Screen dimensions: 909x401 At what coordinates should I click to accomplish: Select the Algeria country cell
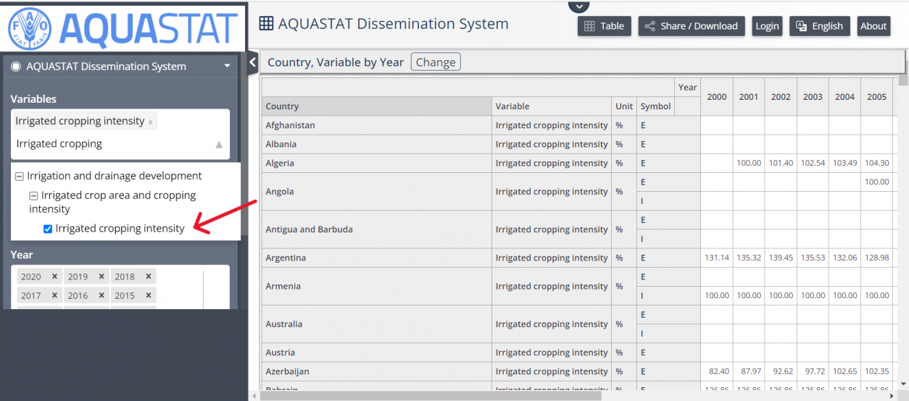(377, 163)
